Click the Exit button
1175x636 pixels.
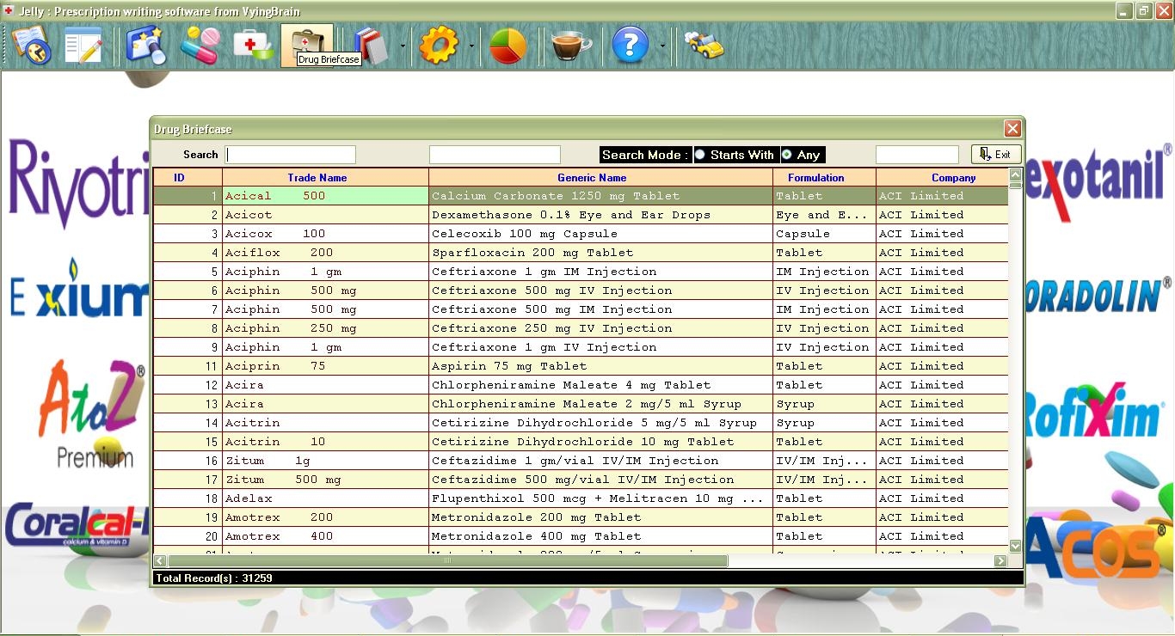coord(996,154)
